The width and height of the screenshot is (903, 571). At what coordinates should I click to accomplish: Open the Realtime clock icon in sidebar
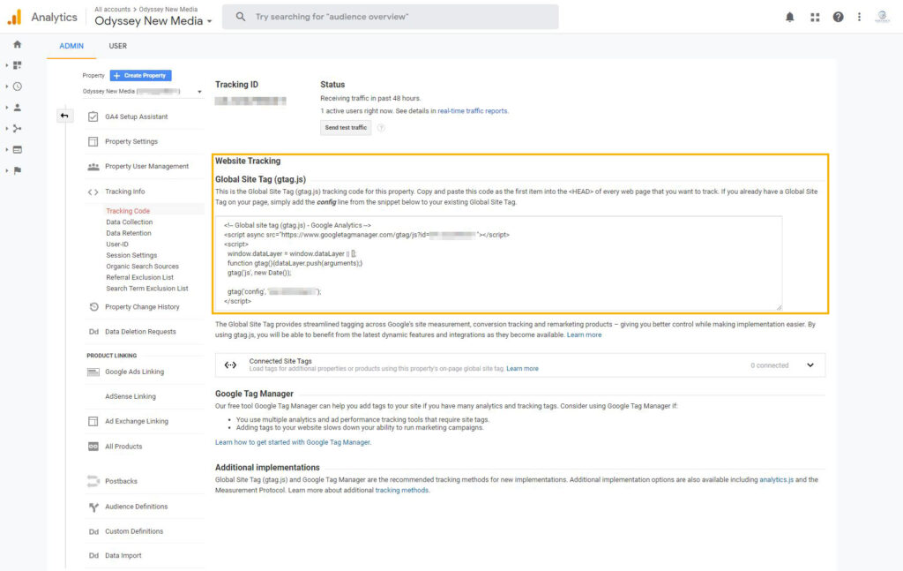pos(17,86)
